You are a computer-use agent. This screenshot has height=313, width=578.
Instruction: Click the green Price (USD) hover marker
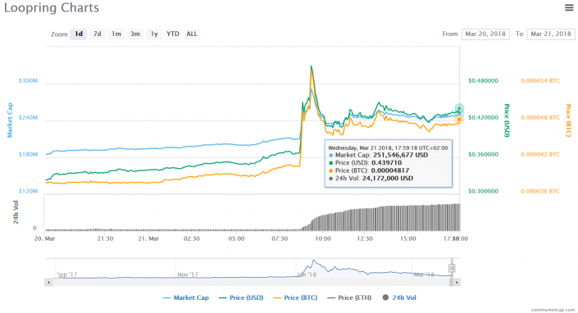point(459,108)
